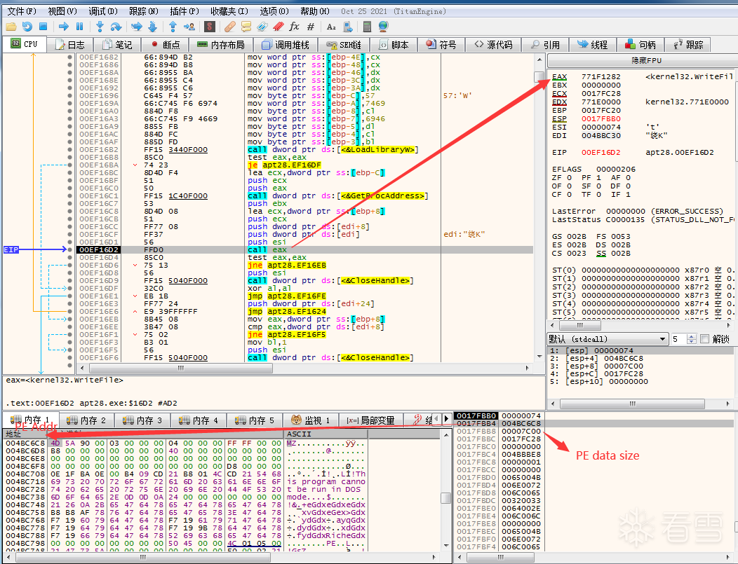Open the 选项(O) menu
738x564 pixels.
pos(274,11)
